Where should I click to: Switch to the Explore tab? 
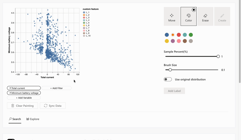point(33,119)
